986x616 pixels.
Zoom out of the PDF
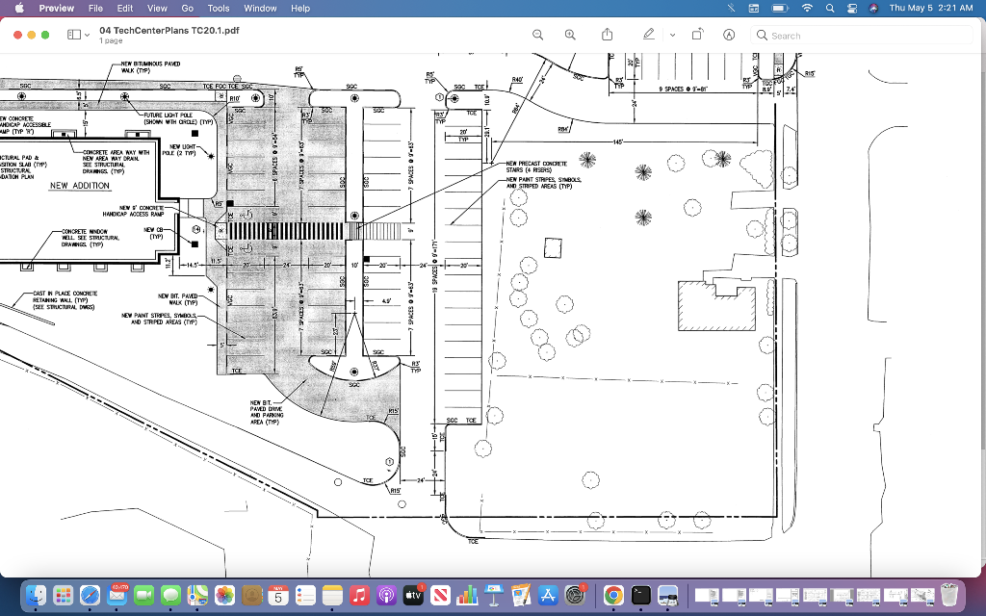537,36
